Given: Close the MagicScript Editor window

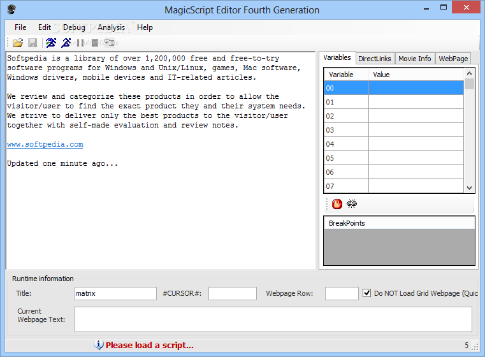Looking at the screenshot, I should coord(466,8).
